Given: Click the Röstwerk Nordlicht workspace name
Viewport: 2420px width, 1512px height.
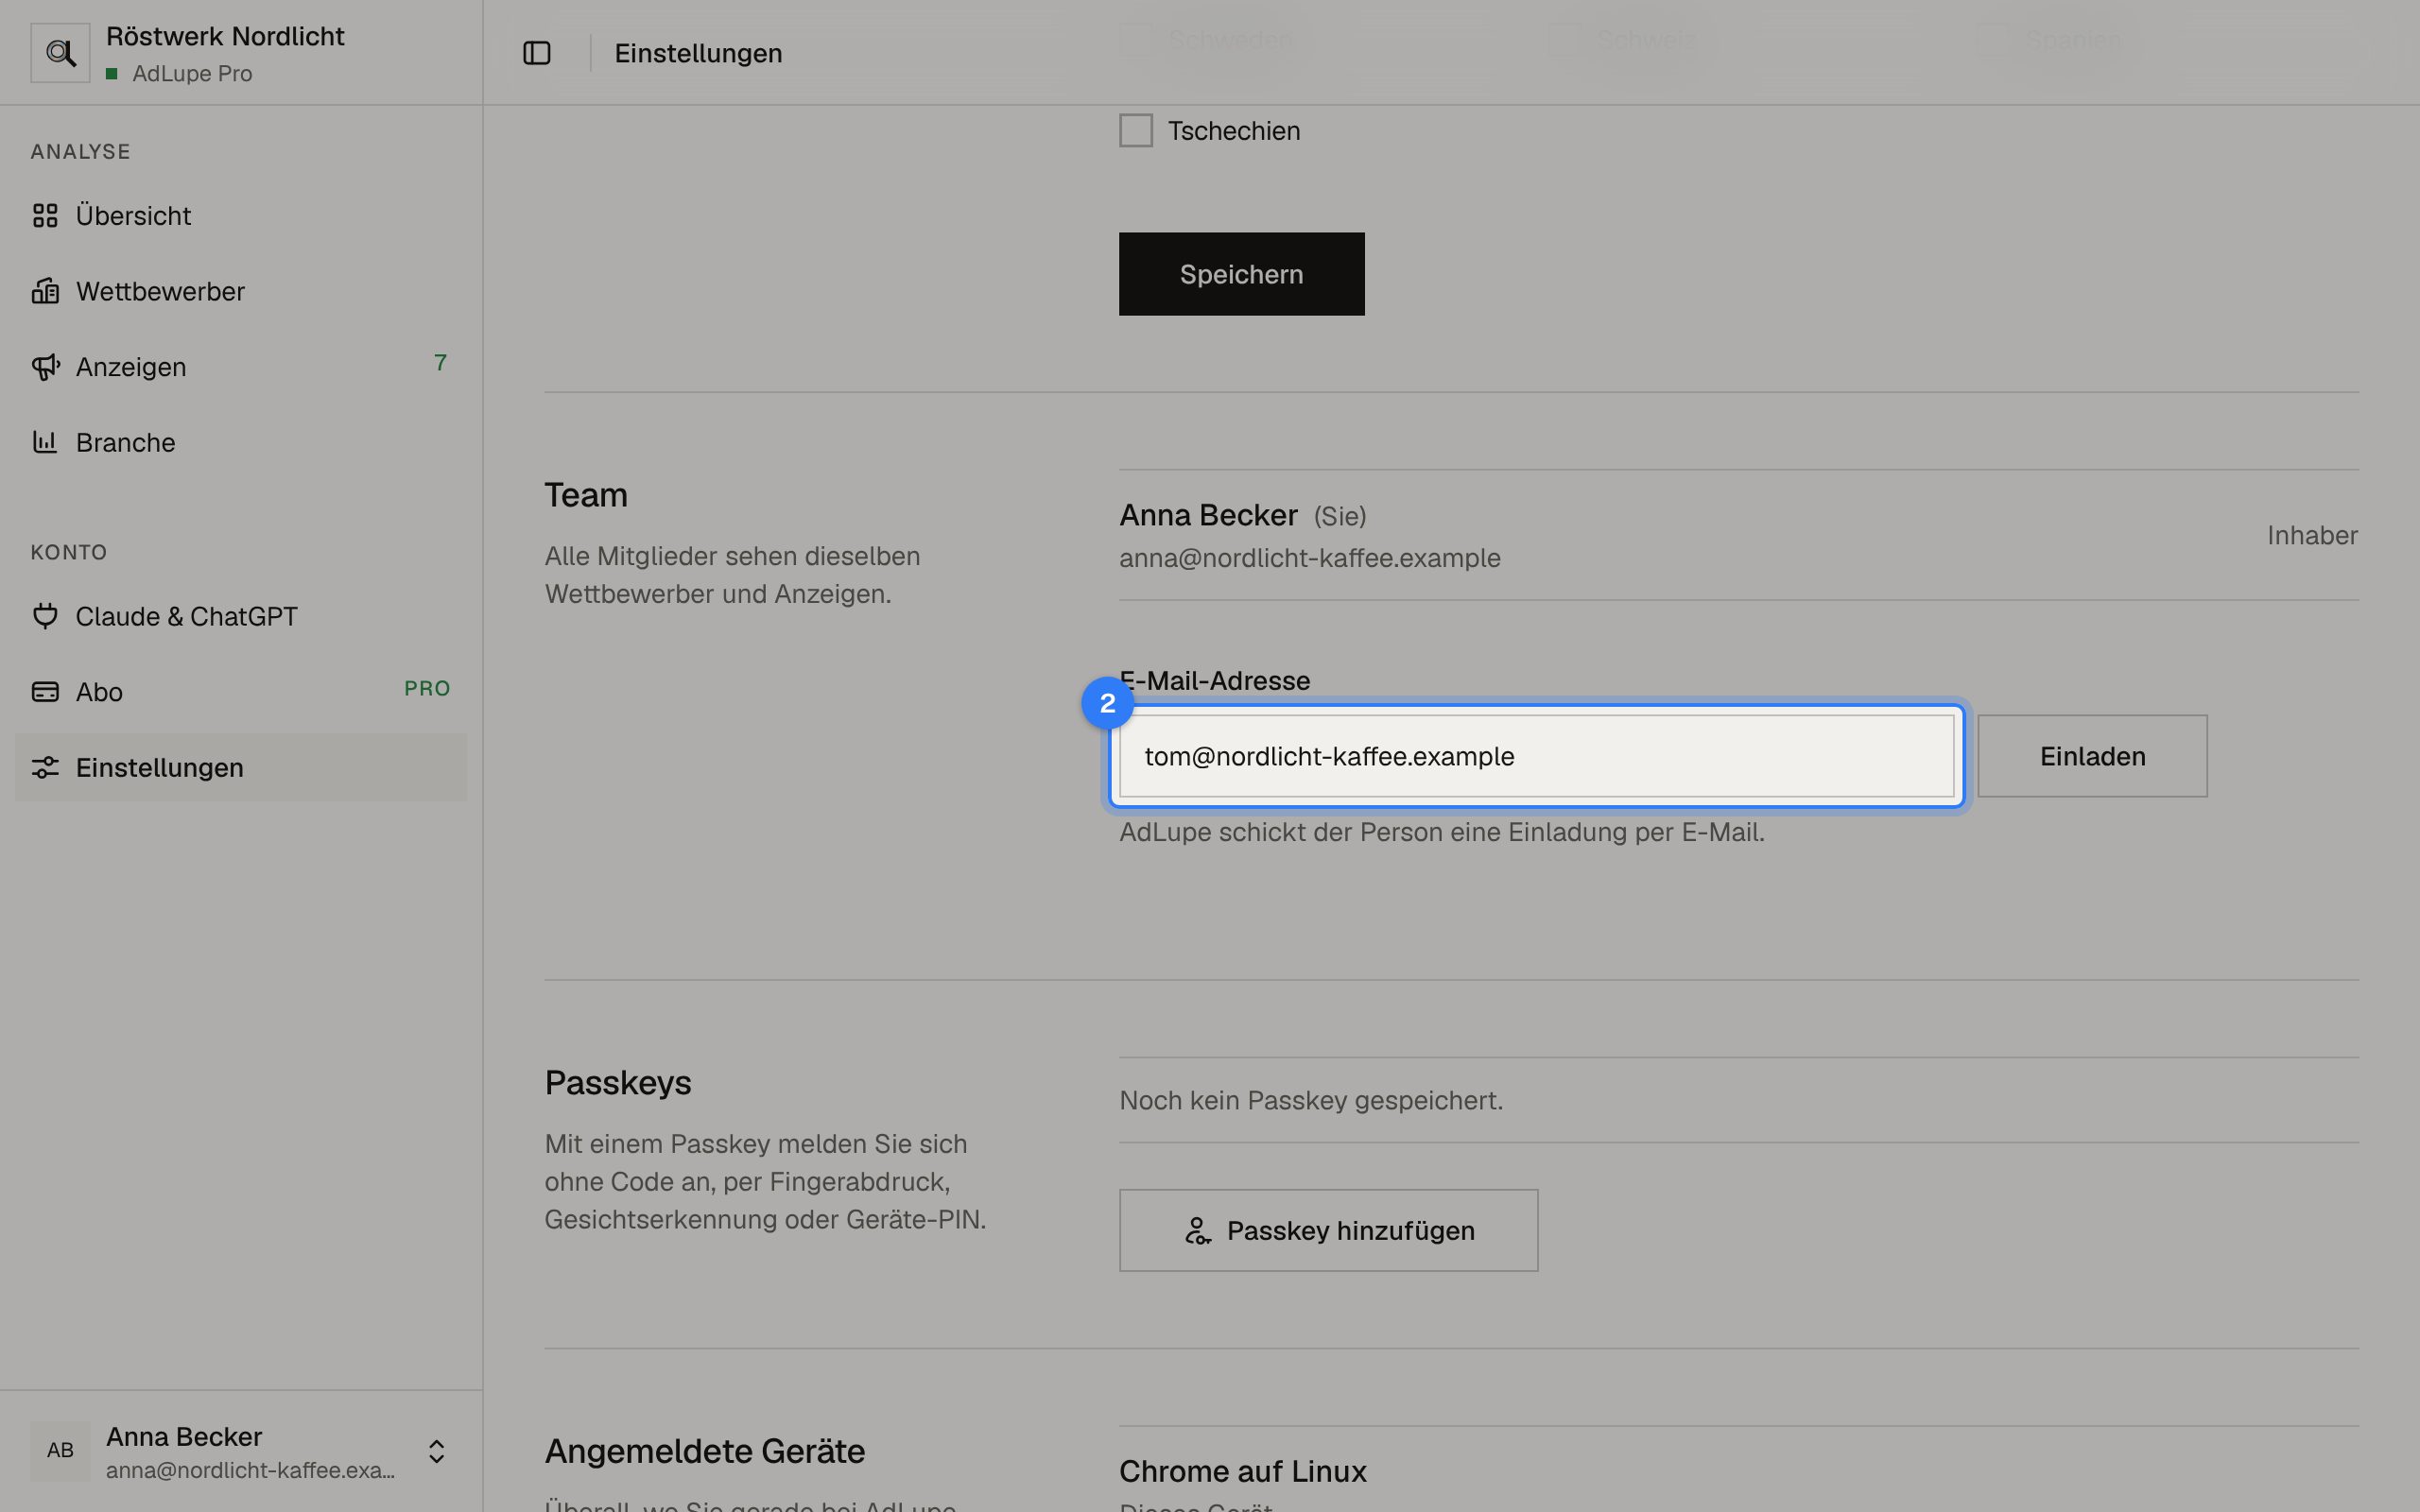Looking at the screenshot, I should tap(225, 36).
